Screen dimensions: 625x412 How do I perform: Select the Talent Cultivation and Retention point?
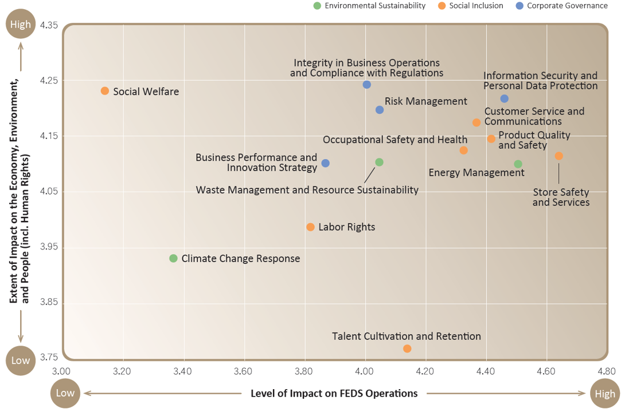click(x=407, y=348)
